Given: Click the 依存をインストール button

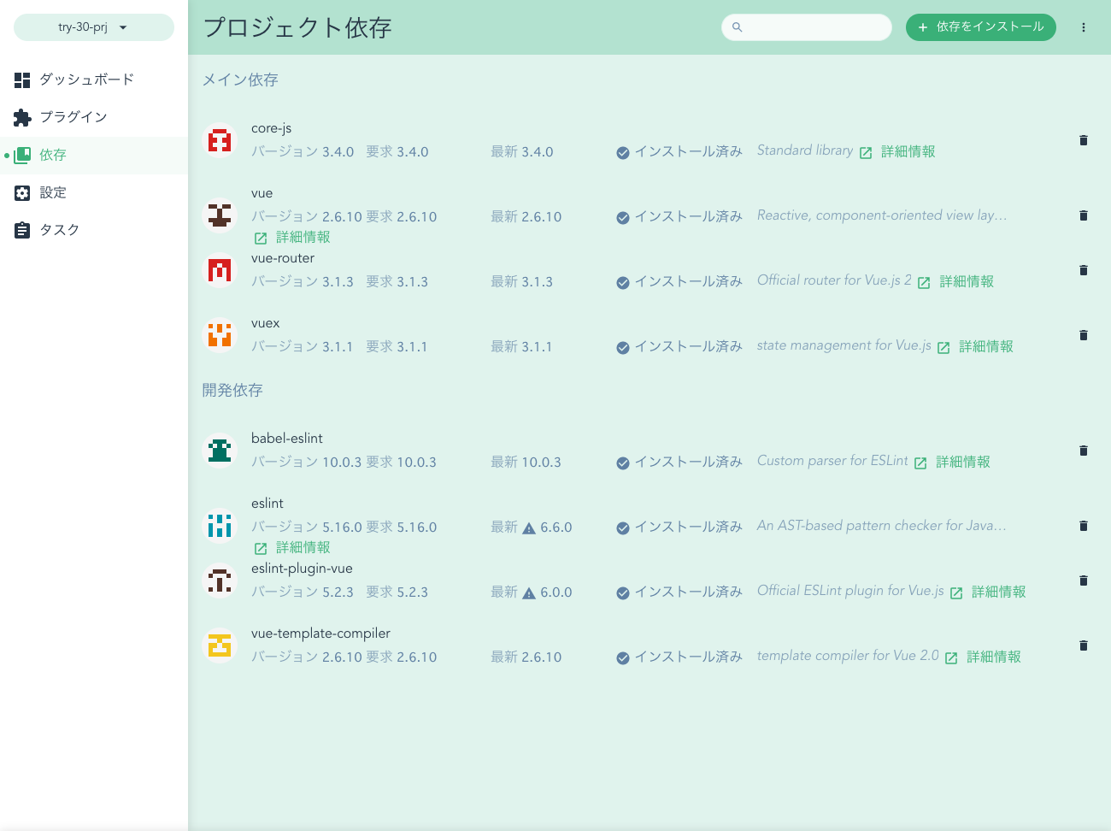Looking at the screenshot, I should [981, 27].
